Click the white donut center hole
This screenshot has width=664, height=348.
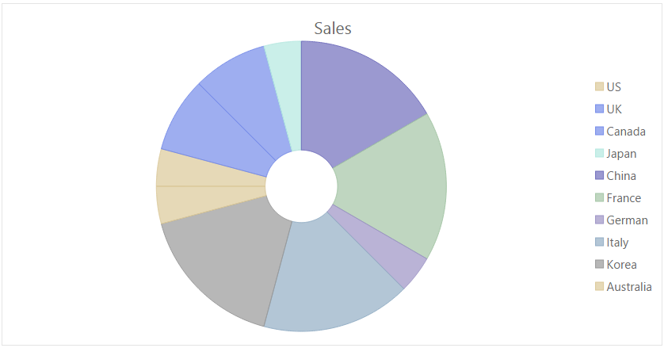[302, 186]
